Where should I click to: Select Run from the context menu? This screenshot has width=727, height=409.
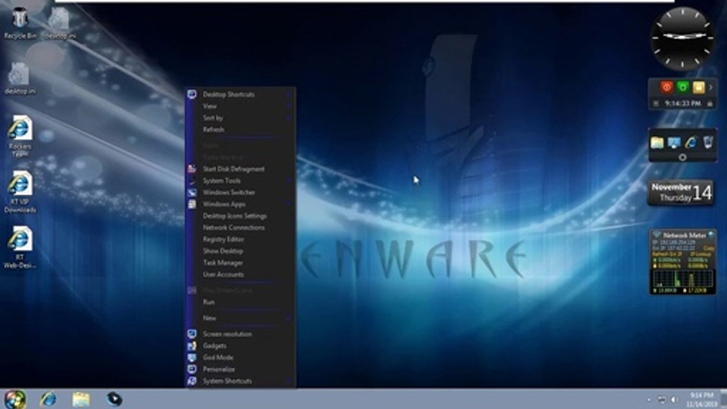click(240, 302)
